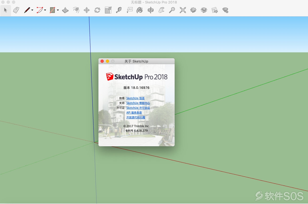
Task: Click the Send to LayOut icon
Action: [214, 10]
